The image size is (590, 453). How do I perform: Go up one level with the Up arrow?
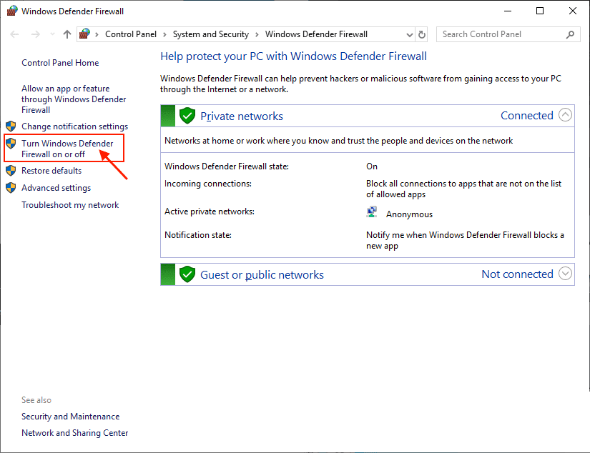coord(67,34)
